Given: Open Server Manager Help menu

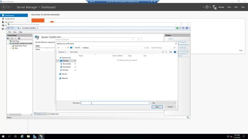Looking at the screenshot, I should (243, 7).
